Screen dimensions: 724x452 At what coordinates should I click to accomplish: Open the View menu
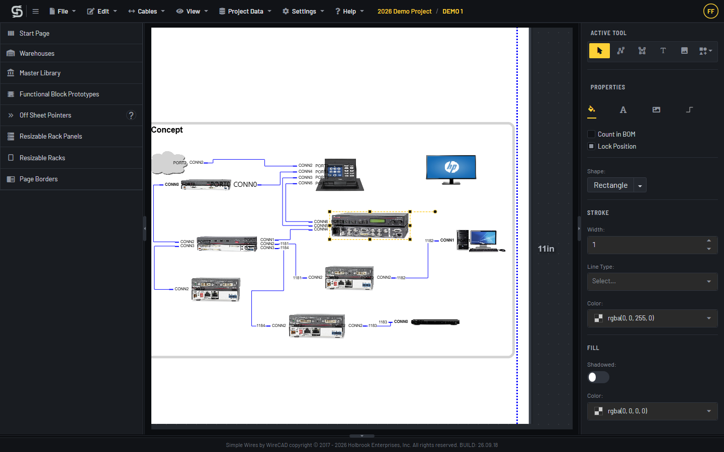click(x=193, y=11)
